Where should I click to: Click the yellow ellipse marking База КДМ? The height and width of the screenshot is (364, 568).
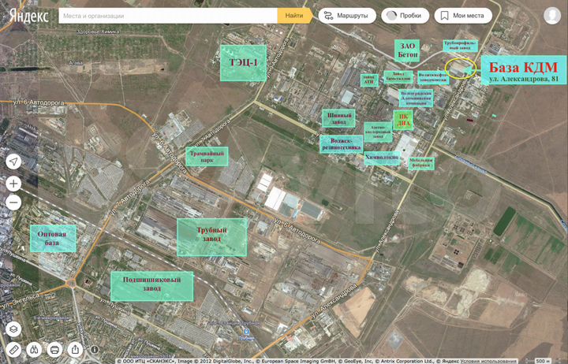(x=460, y=69)
